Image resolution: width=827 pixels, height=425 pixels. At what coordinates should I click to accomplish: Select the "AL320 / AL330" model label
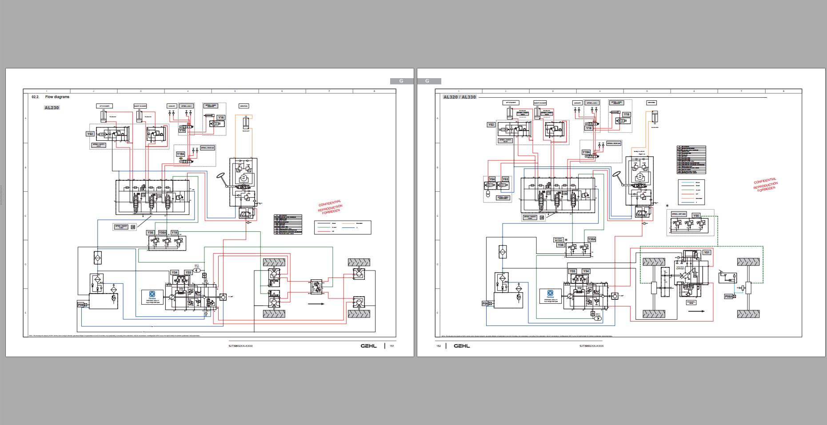[459, 97]
